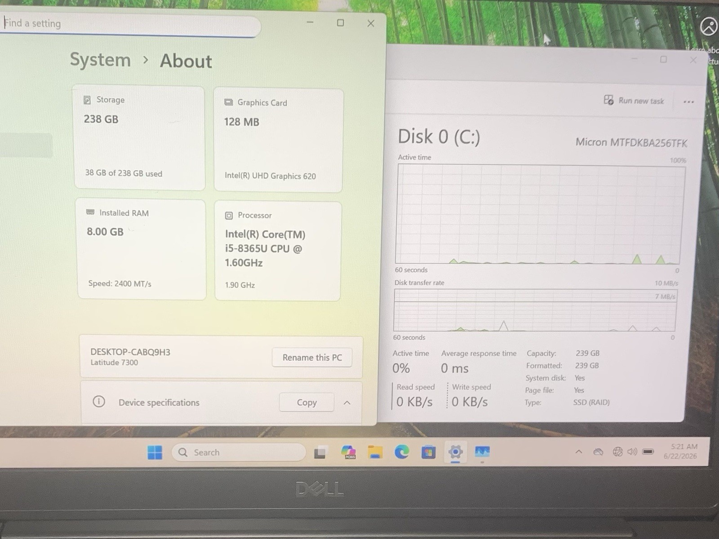Click 38 GB of 238 GB used

click(124, 173)
